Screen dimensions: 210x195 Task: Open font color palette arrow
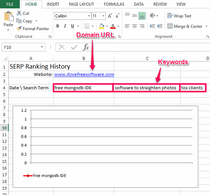tap(118, 26)
